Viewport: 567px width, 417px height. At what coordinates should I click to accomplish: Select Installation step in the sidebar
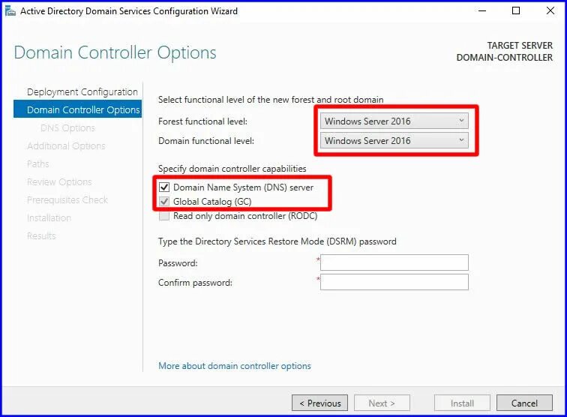(x=49, y=217)
